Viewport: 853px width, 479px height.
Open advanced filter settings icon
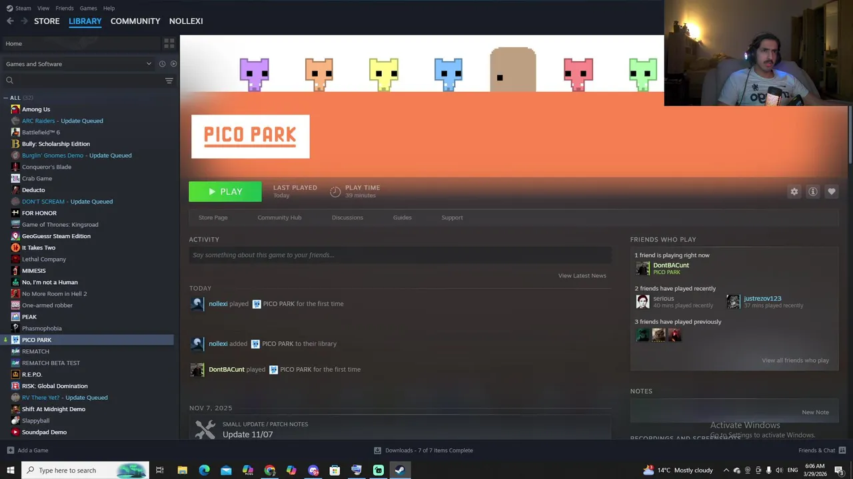coord(169,80)
